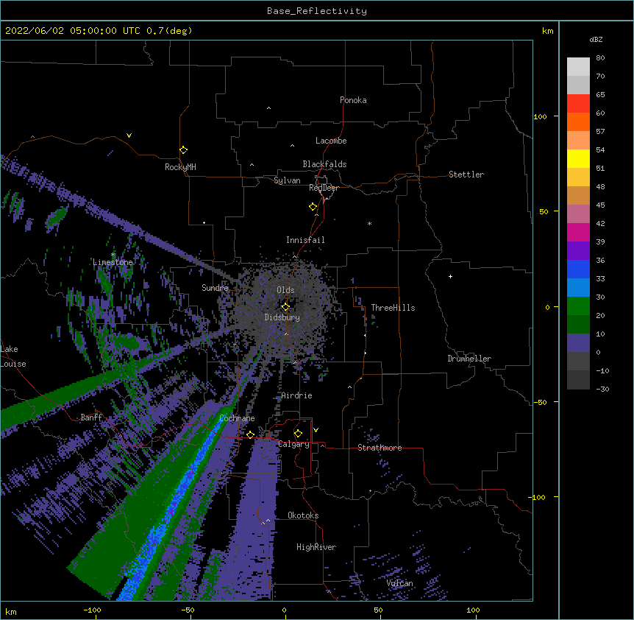This screenshot has width=634, height=620.
Task: Click the Sundre city label
Action: click(215, 288)
